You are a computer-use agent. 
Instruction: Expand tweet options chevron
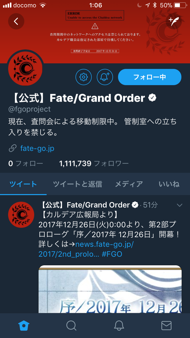pos(180,205)
